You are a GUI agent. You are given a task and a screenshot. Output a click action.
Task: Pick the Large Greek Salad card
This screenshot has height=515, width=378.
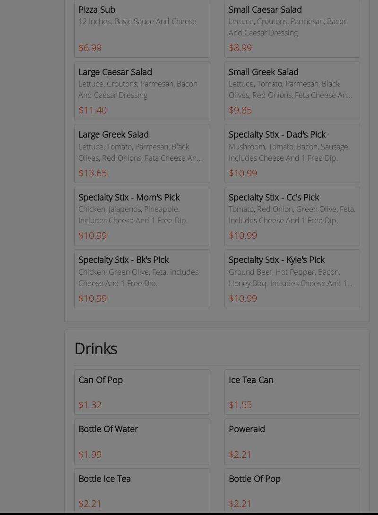pyautogui.click(x=142, y=153)
